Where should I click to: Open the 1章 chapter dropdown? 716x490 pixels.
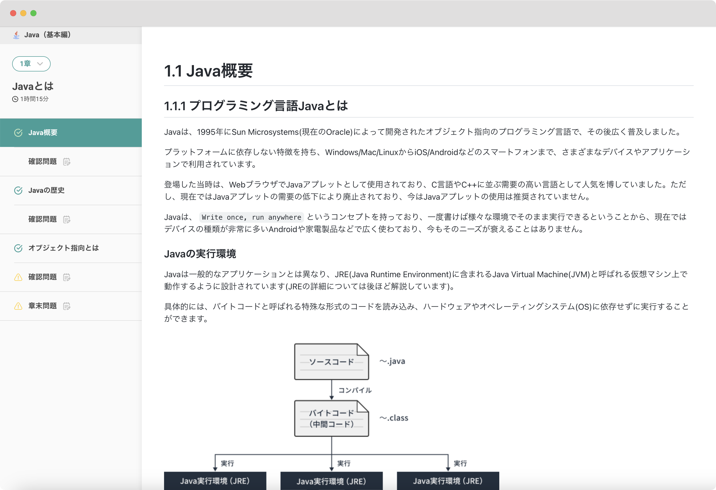click(x=31, y=64)
